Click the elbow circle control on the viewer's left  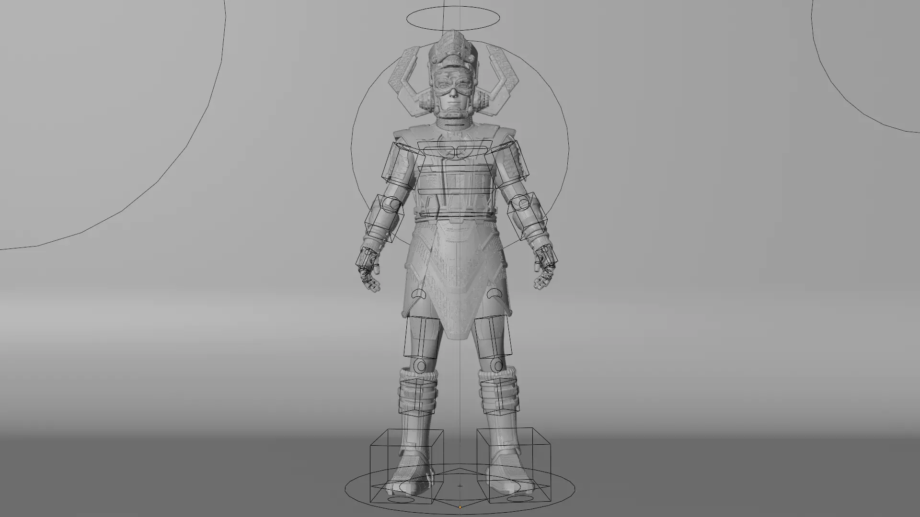point(391,205)
